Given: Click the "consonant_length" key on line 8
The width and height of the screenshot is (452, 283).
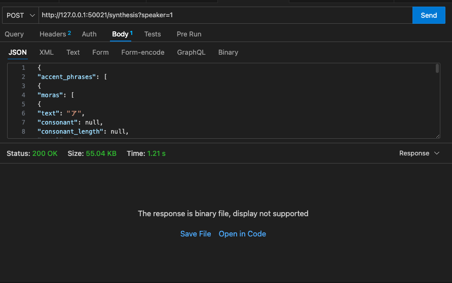Looking at the screenshot, I should (x=70, y=132).
